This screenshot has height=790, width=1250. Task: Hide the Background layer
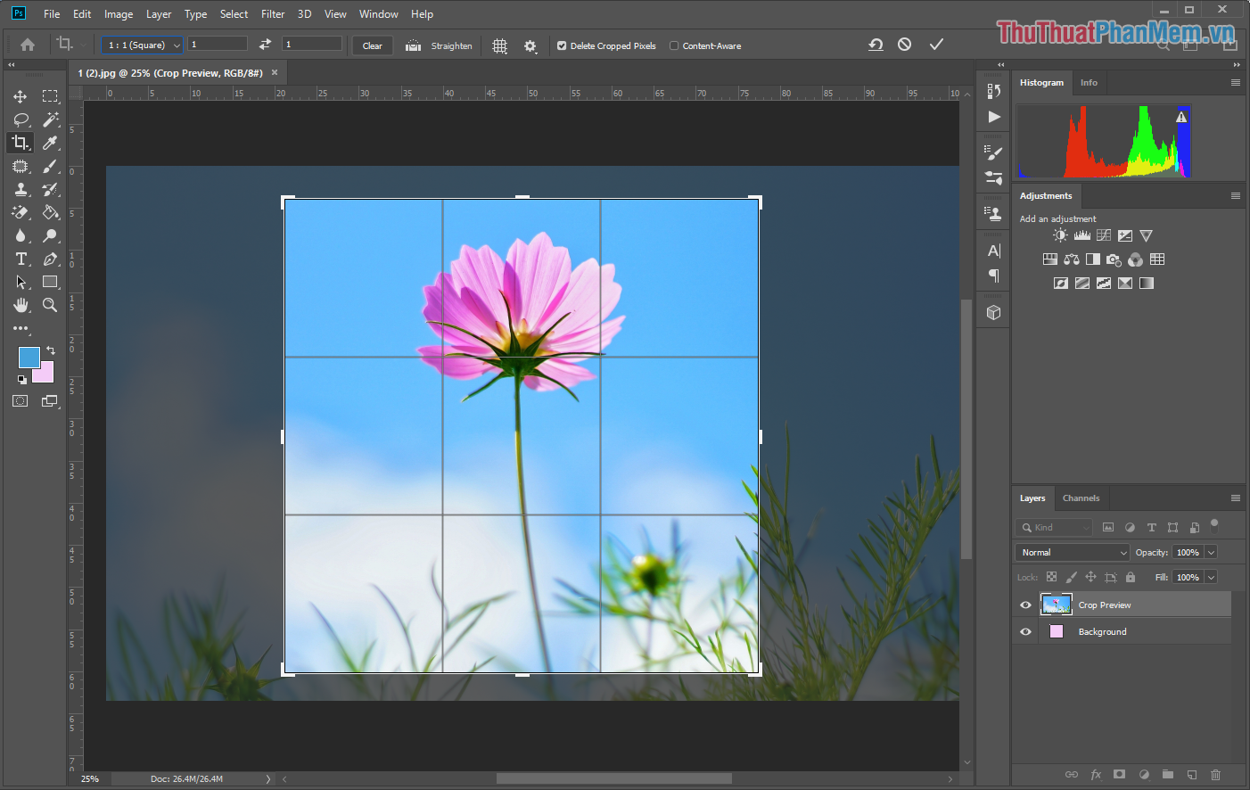[1025, 631]
